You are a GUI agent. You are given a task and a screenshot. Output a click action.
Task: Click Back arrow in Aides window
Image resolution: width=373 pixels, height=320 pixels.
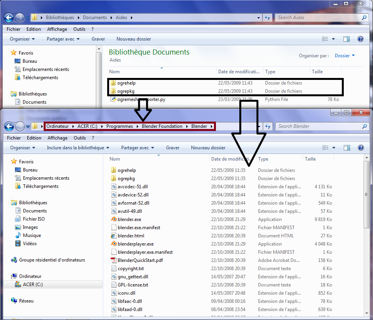(9, 18)
